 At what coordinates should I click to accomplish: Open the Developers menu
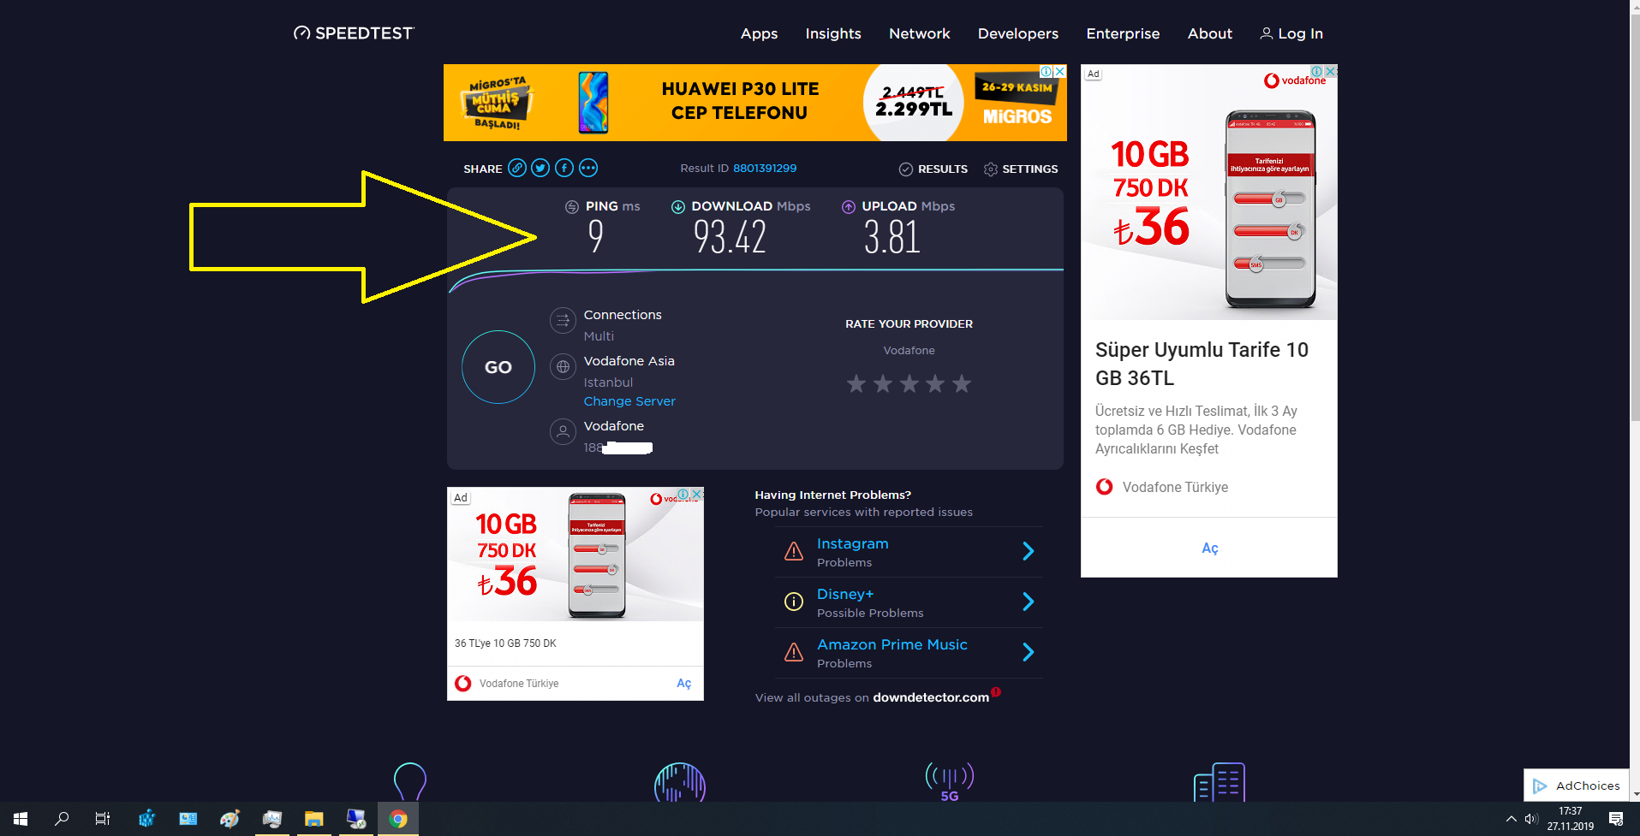[1018, 33]
